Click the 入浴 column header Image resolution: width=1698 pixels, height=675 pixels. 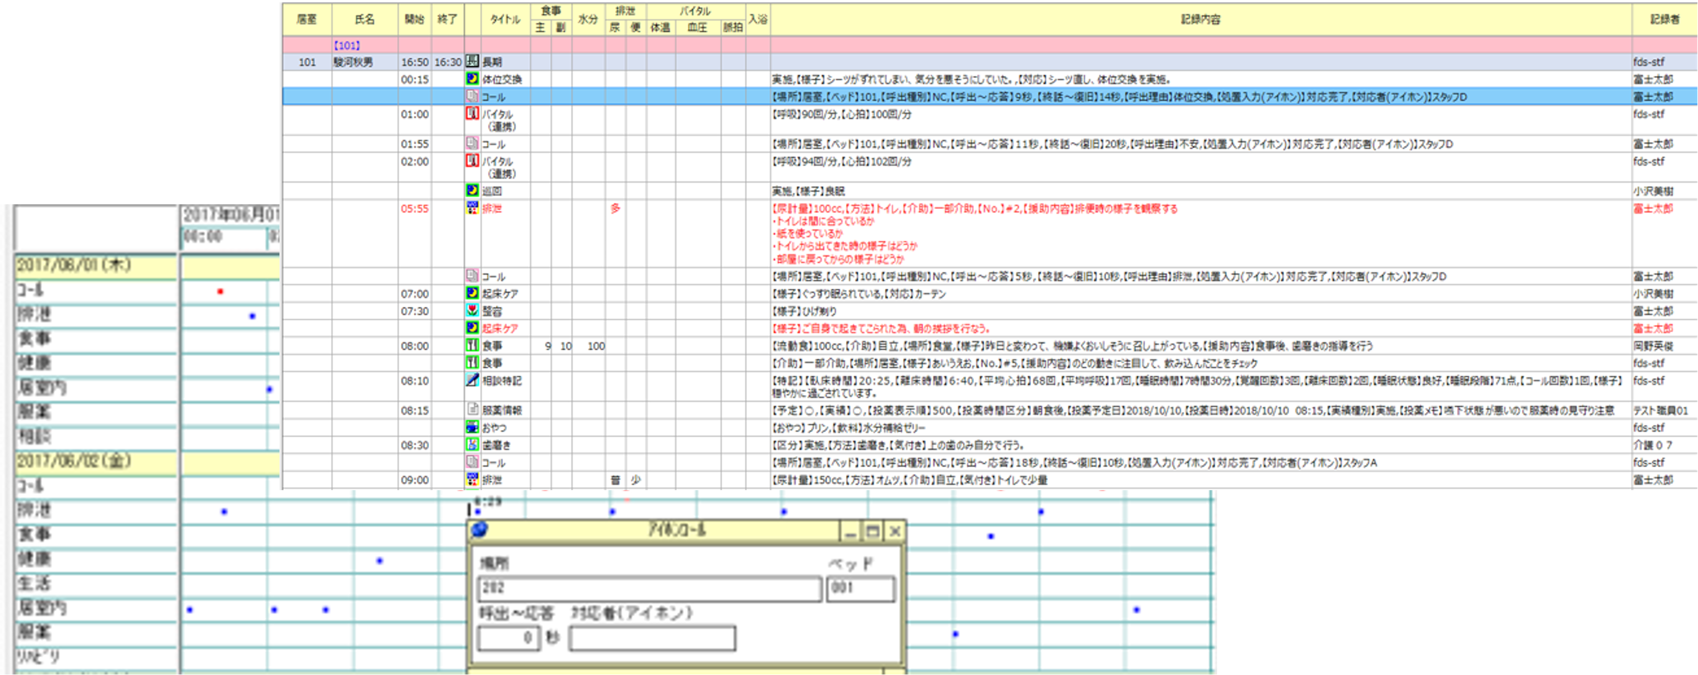[x=758, y=19]
